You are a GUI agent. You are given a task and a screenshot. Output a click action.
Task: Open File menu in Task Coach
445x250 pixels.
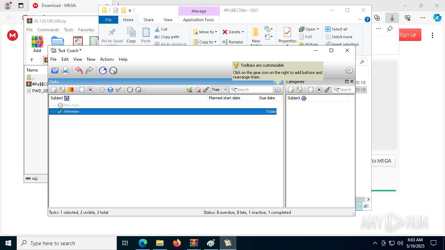(54, 59)
